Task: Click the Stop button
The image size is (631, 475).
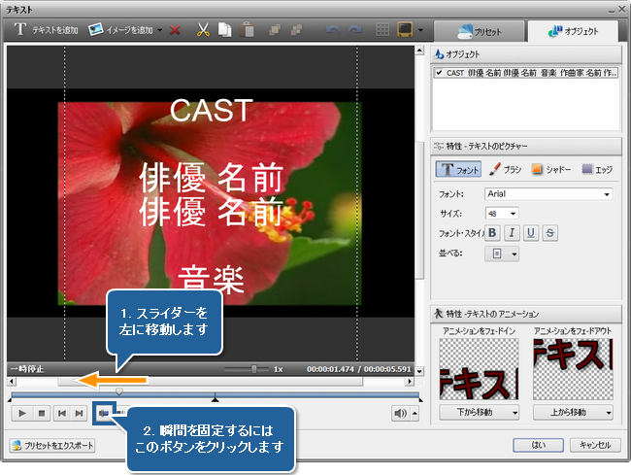Action: (x=42, y=413)
